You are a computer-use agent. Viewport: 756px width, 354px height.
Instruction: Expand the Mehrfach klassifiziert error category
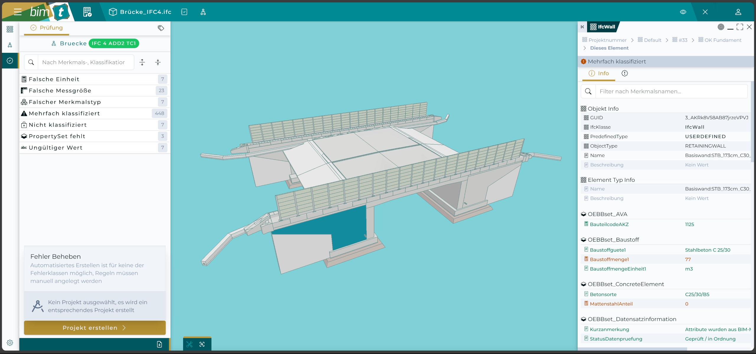tap(64, 113)
